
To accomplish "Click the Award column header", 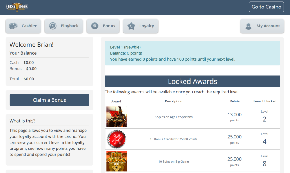I will (116, 101).
